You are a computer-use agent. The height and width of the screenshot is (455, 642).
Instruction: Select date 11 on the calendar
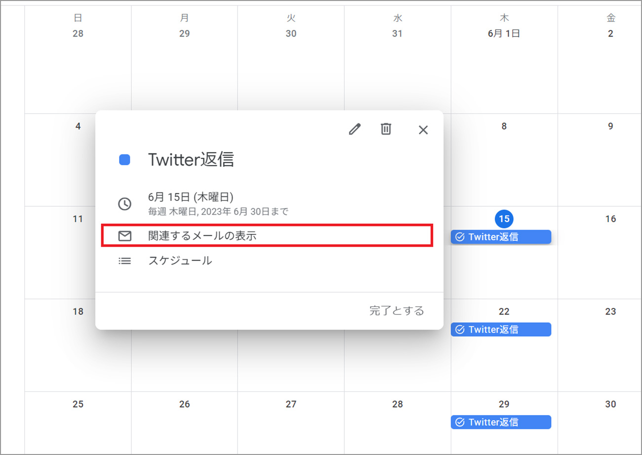(78, 219)
